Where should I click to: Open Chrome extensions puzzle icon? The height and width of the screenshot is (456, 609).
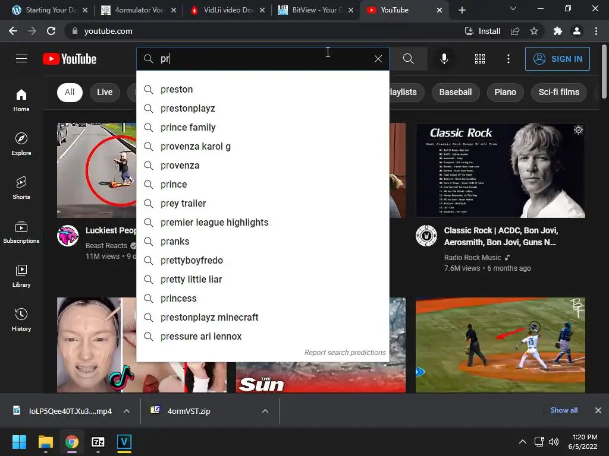tap(558, 31)
